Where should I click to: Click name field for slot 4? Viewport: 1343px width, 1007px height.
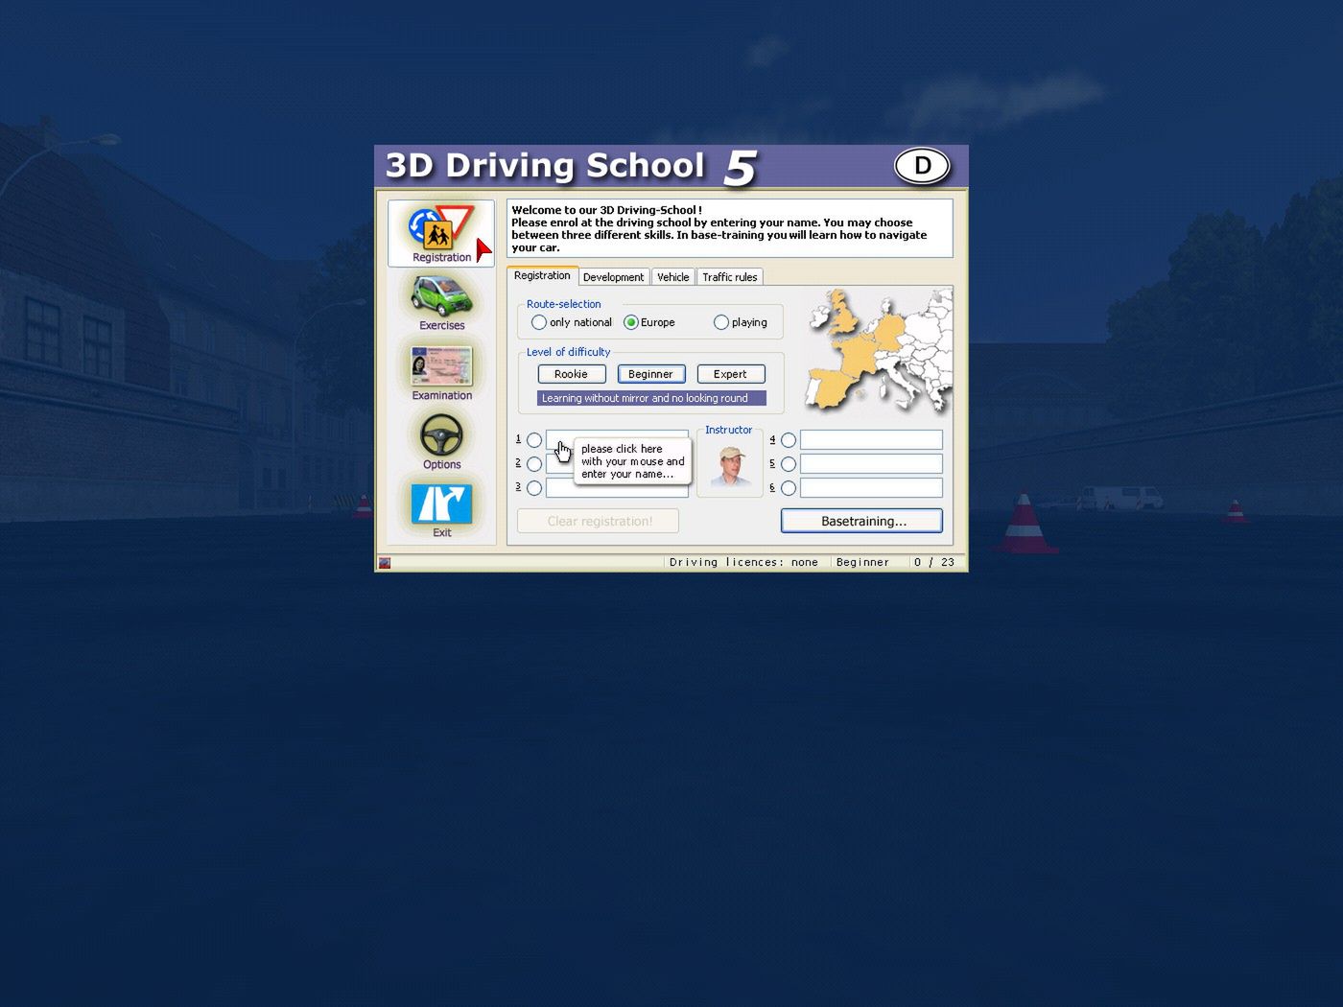pyautogui.click(x=871, y=440)
